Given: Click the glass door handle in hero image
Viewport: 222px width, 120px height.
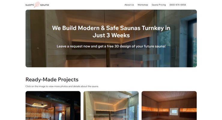Looking at the screenshot, I should pyautogui.click(x=174, y=52).
